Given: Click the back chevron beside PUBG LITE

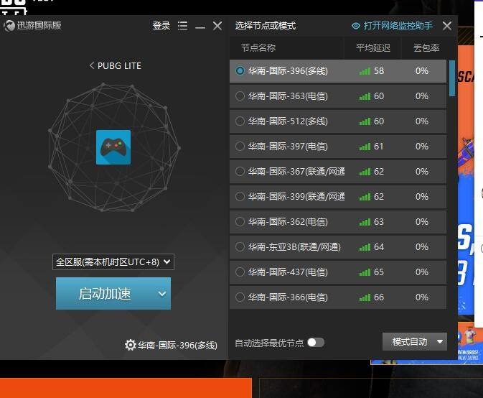Looking at the screenshot, I should click(91, 65).
